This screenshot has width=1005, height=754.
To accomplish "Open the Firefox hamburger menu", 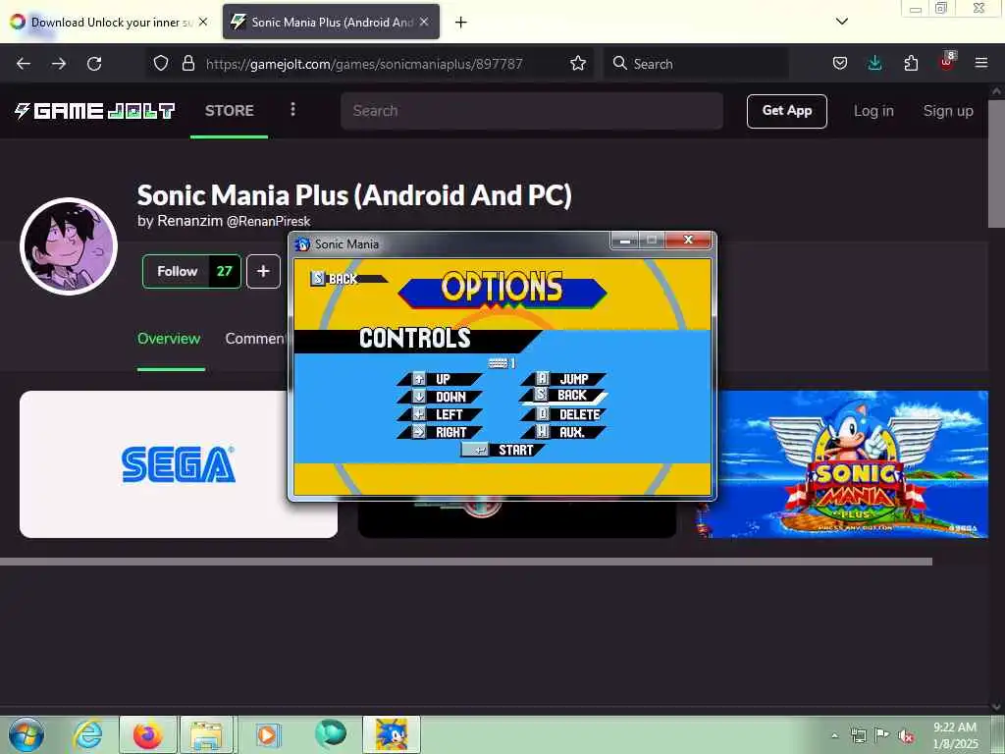I will [x=981, y=63].
